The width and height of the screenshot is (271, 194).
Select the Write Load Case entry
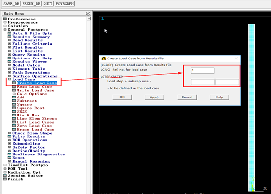tap(35, 90)
